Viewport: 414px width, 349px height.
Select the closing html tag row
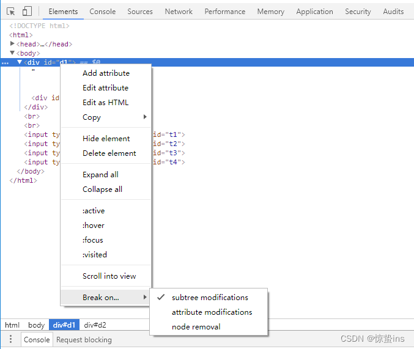pyautogui.click(x=23, y=180)
